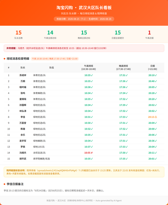Click the 20:40 ✓ cell in row 2
The width and height of the screenshot is (168, 205).
point(152,81)
